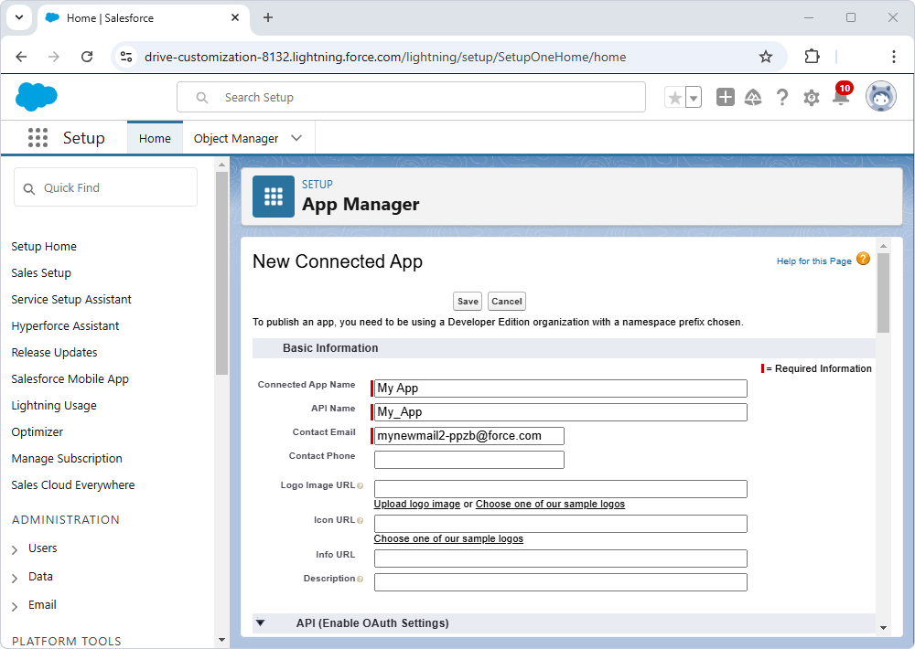Open the user avatar menu

(879, 97)
